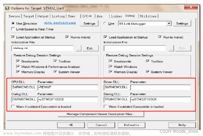Click the Defaults button
Screen dimensions: 203x136
(131, 125)
